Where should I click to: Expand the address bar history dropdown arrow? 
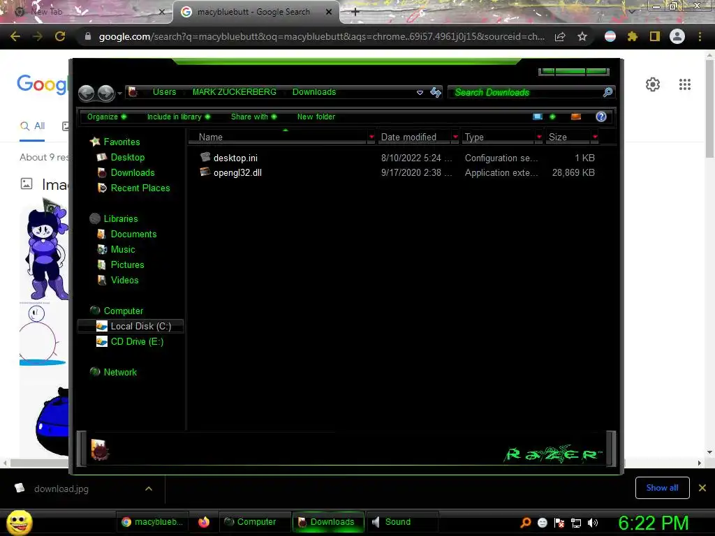[x=420, y=93]
